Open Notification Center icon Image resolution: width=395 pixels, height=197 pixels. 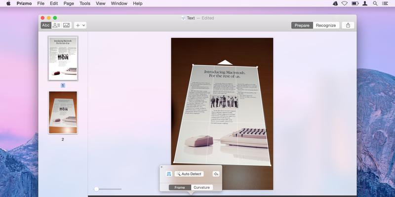(x=385, y=3)
